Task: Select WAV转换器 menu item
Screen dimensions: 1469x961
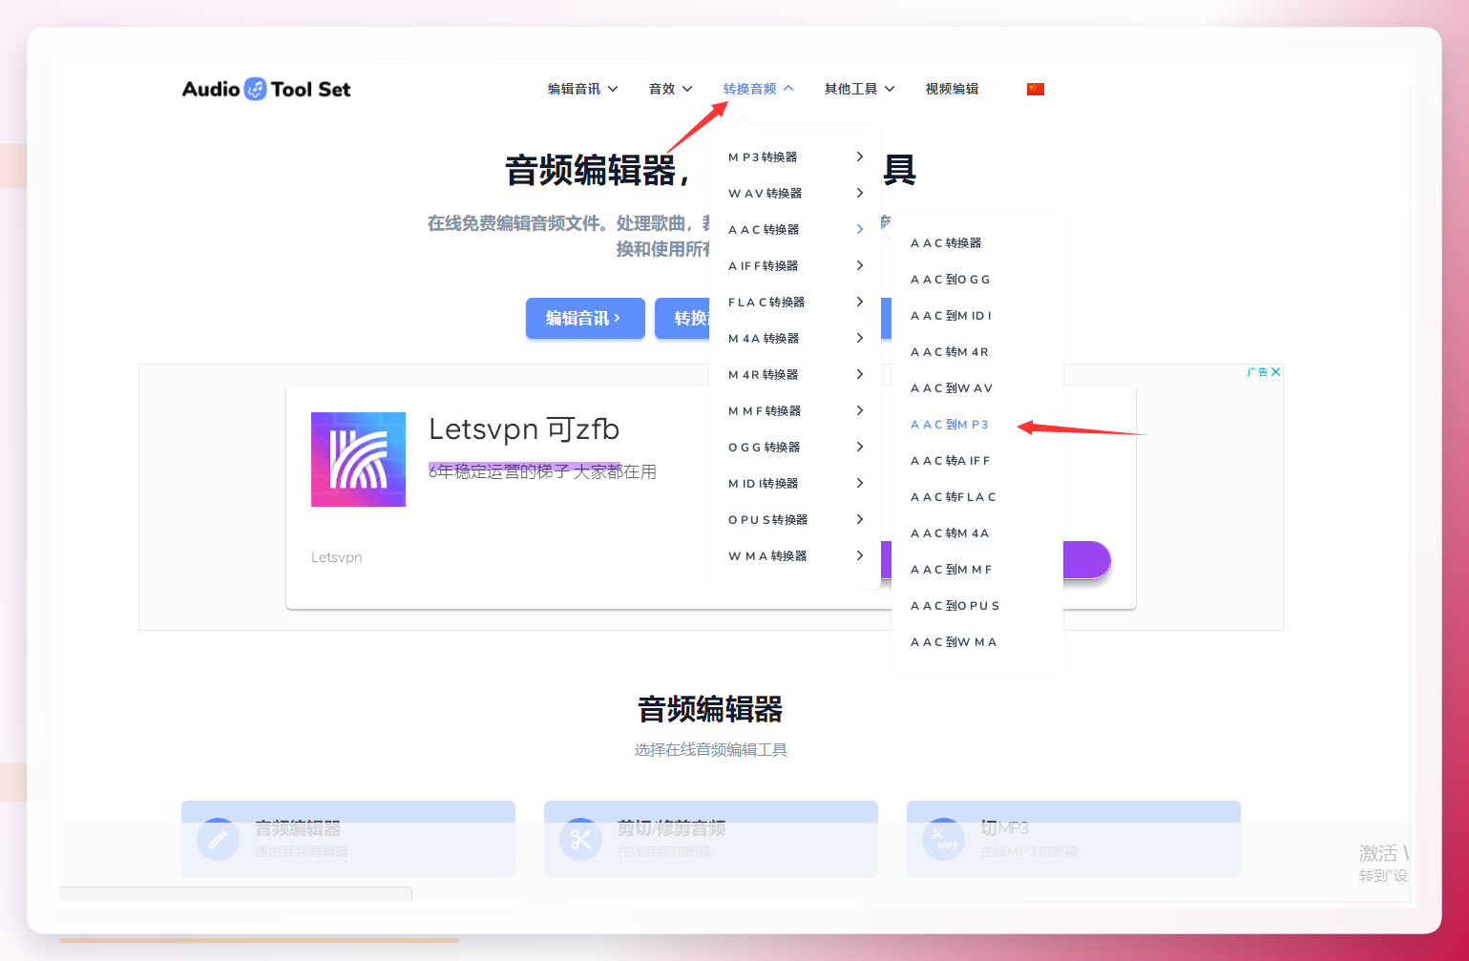Action: [x=765, y=193]
